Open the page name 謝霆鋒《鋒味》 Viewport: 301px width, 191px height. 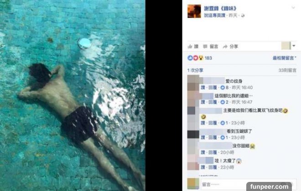(220, 9)
